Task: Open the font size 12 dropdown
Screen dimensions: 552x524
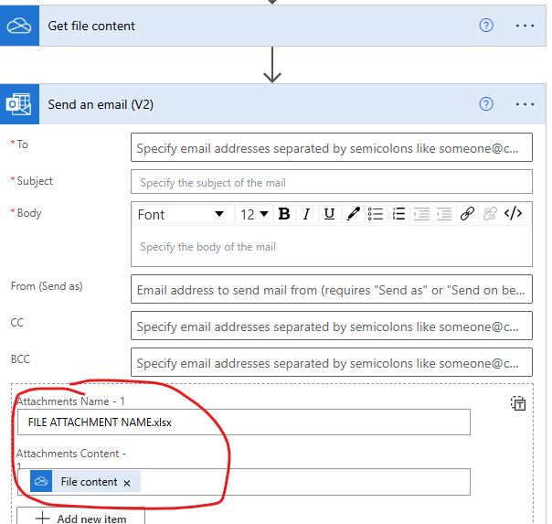Action: pos(253,214)
